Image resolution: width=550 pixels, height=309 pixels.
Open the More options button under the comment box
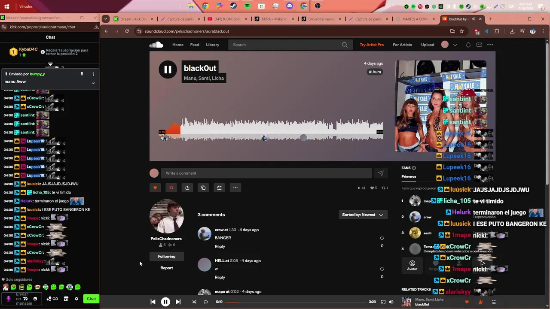tap(235, 188)
